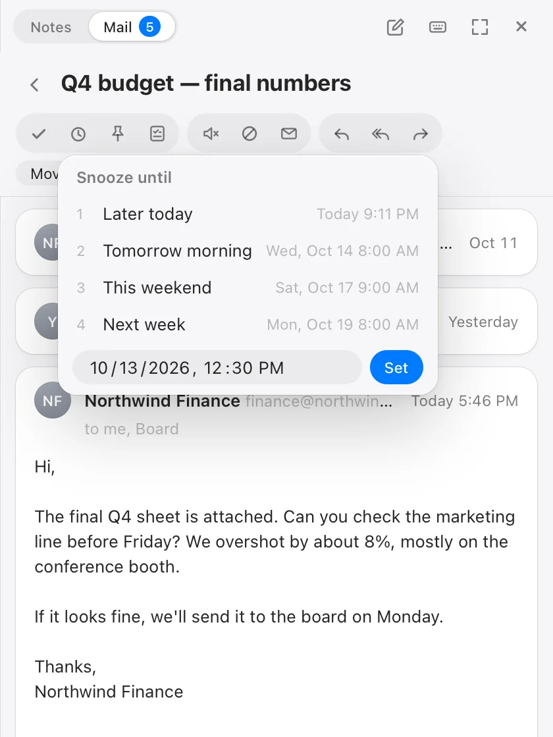Click the block/spam circle-slash icon

coord(250,134)
